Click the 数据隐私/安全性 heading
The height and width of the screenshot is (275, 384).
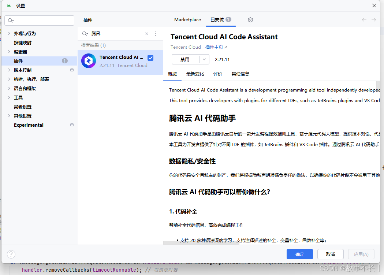click(x=192, y=161)
